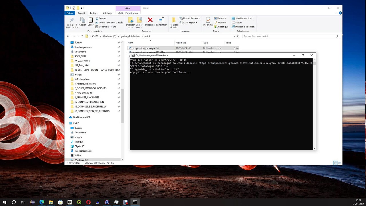Choose Coller le raccourci
Image resolution: width=366 pixels, height=206 pixels.
pyautogui.click(x=106, y=27)
